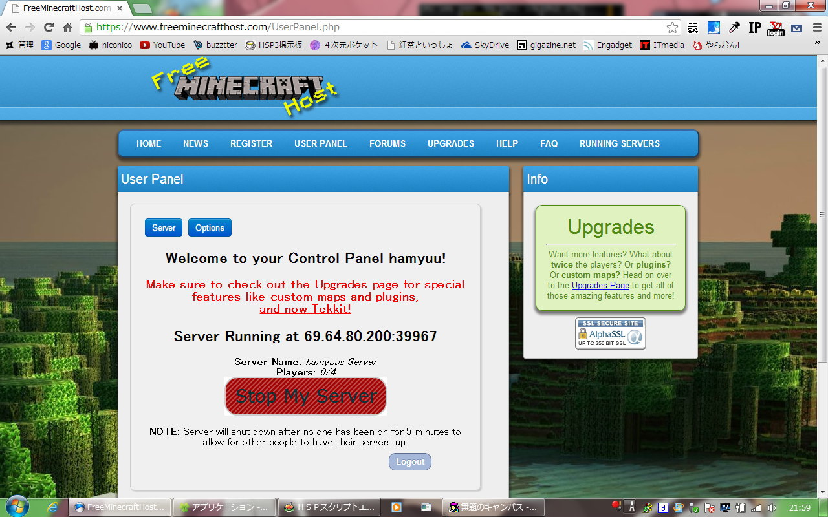Follow the Upgrades Page link
This screenshot has height=517, width=828.
[x=600, y=285]
